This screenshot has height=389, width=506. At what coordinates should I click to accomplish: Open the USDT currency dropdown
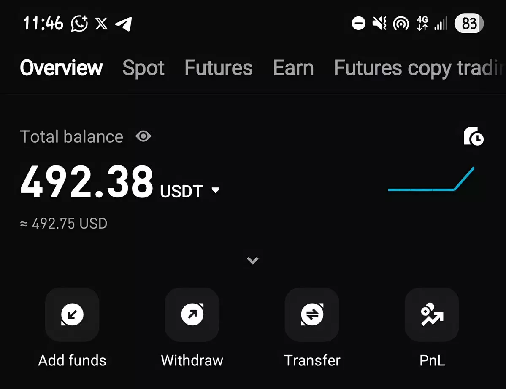pyautogui.click(x=215, y=190)
